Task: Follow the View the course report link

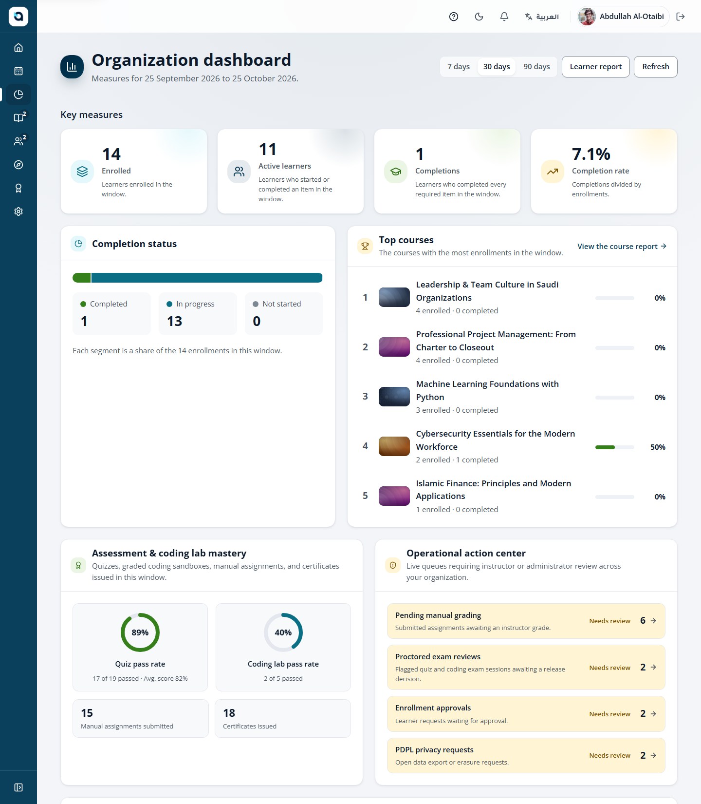Action: point(622,247)
